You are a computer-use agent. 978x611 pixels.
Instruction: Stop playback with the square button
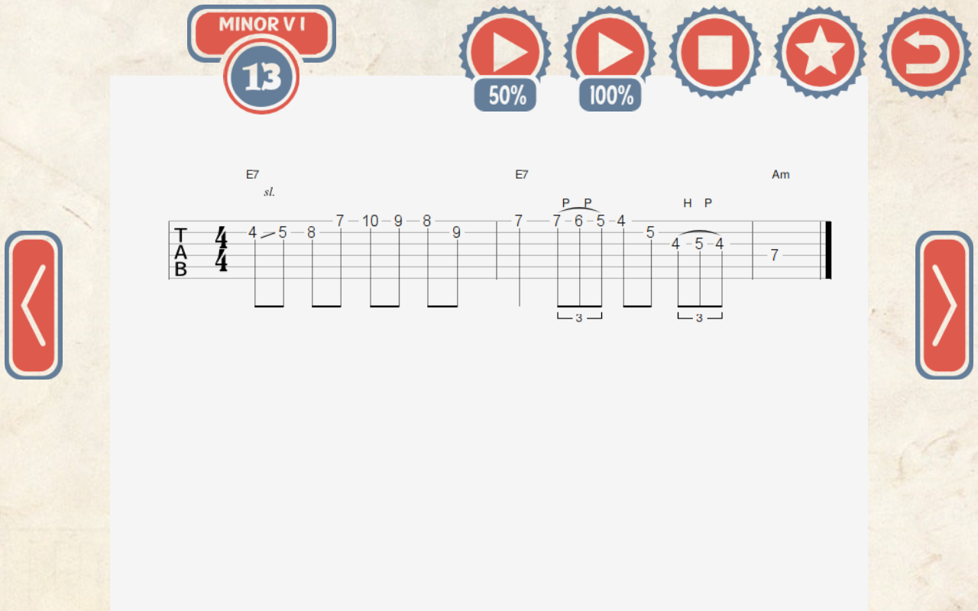[x=715, y=52]
